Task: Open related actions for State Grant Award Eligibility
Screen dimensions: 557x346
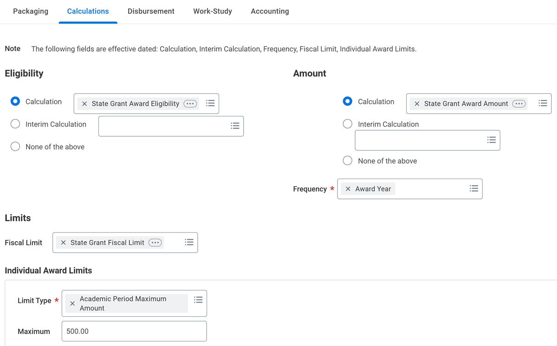Action: [190, 104]
